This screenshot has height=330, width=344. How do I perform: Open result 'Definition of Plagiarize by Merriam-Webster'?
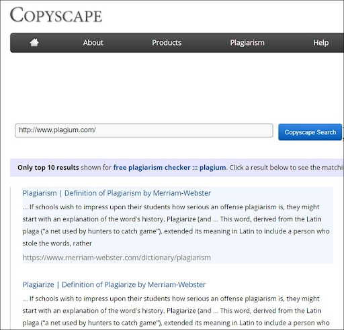click(114, 285)
